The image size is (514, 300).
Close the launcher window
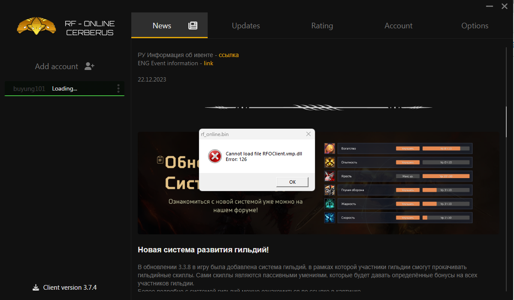pyautogui.click(x=505, y=6)
